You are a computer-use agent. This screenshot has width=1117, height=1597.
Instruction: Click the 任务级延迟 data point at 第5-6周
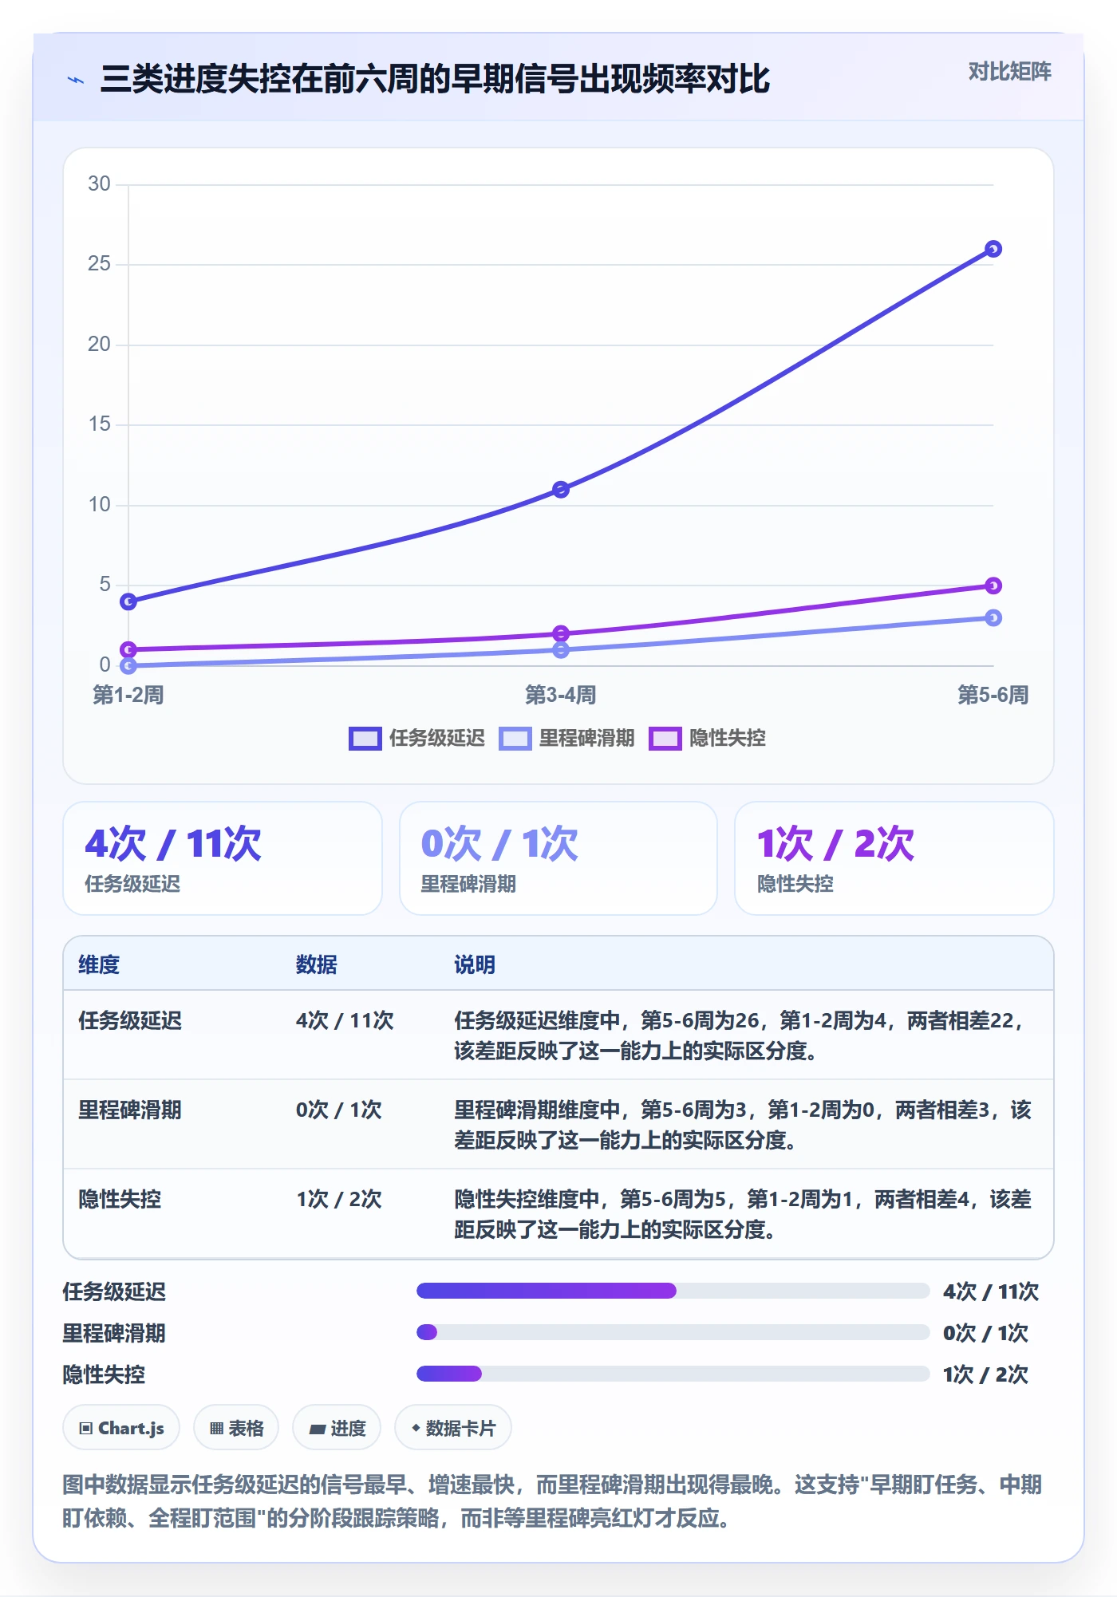coord(993,249)
